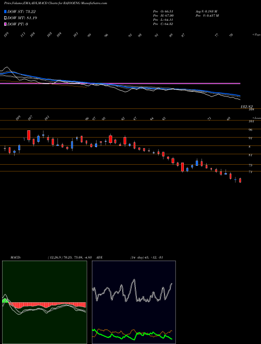This screenshot has width=261, height=344.
Task: Click the MACD (12,26,9) values text
Action: click(x=69, y=257)
